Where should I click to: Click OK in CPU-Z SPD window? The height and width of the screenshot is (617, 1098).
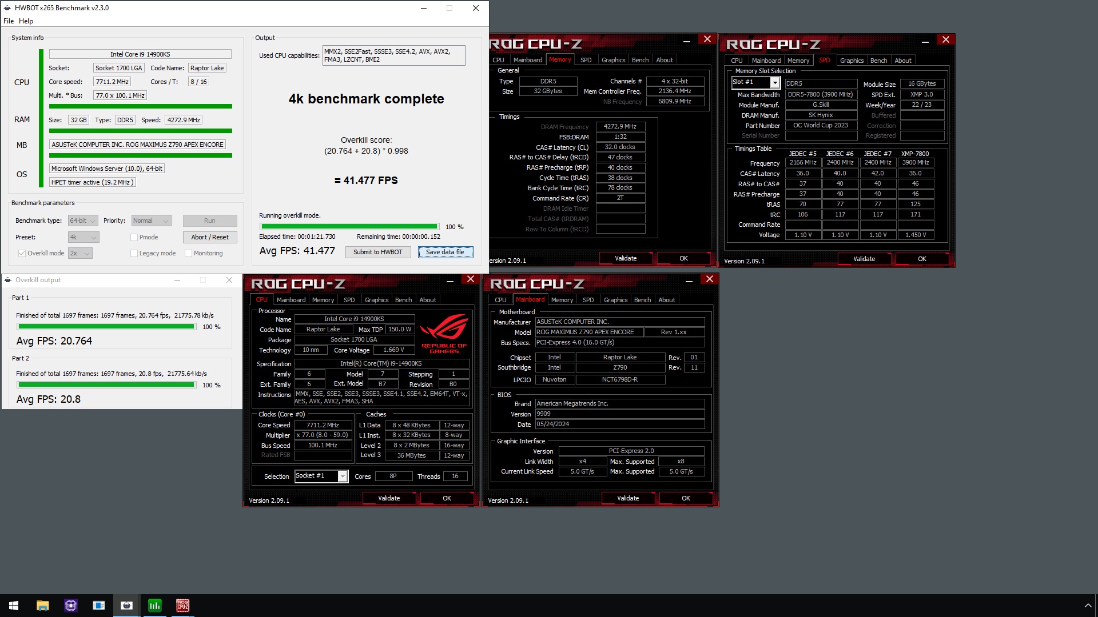point(922,259)
